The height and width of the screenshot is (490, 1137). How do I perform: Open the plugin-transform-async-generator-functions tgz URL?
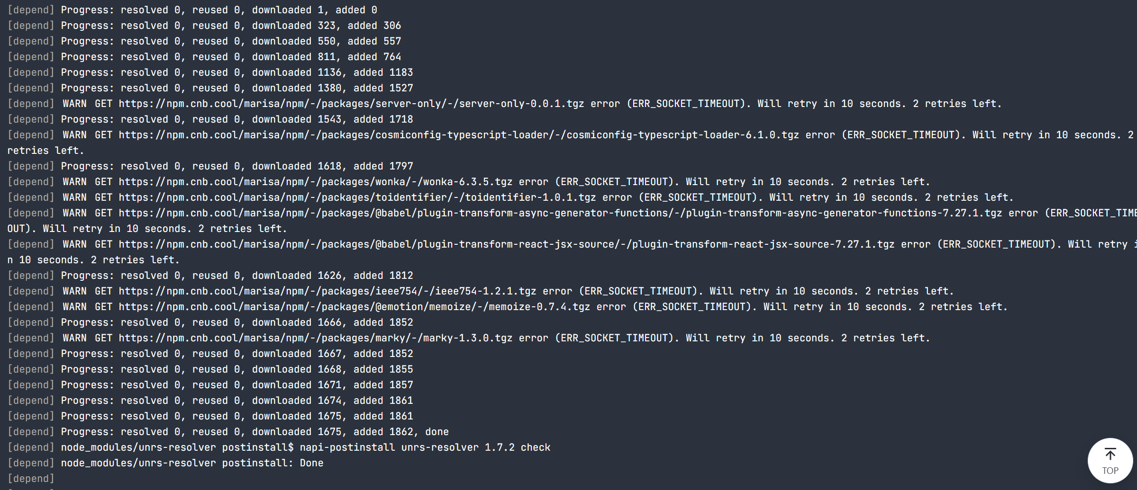[x=560, y=213]
